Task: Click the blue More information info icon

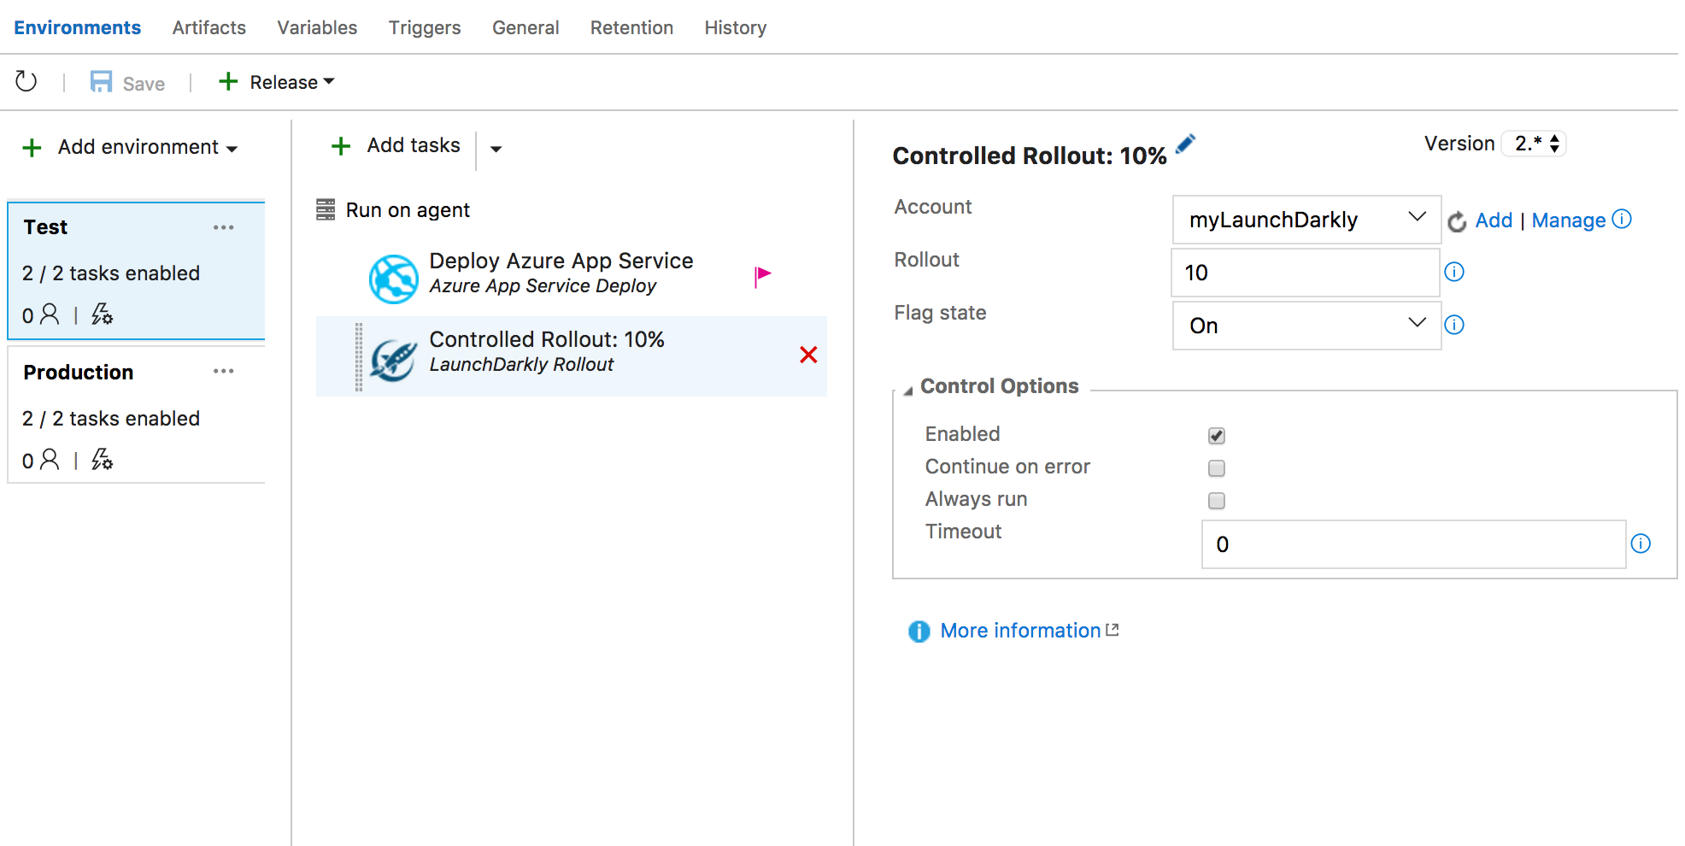Action: click(919, 632)
